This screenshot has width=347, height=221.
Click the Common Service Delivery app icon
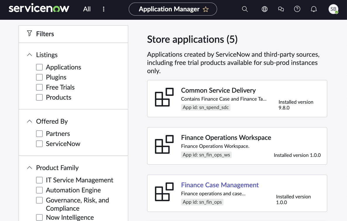click(x=164, y=97)
